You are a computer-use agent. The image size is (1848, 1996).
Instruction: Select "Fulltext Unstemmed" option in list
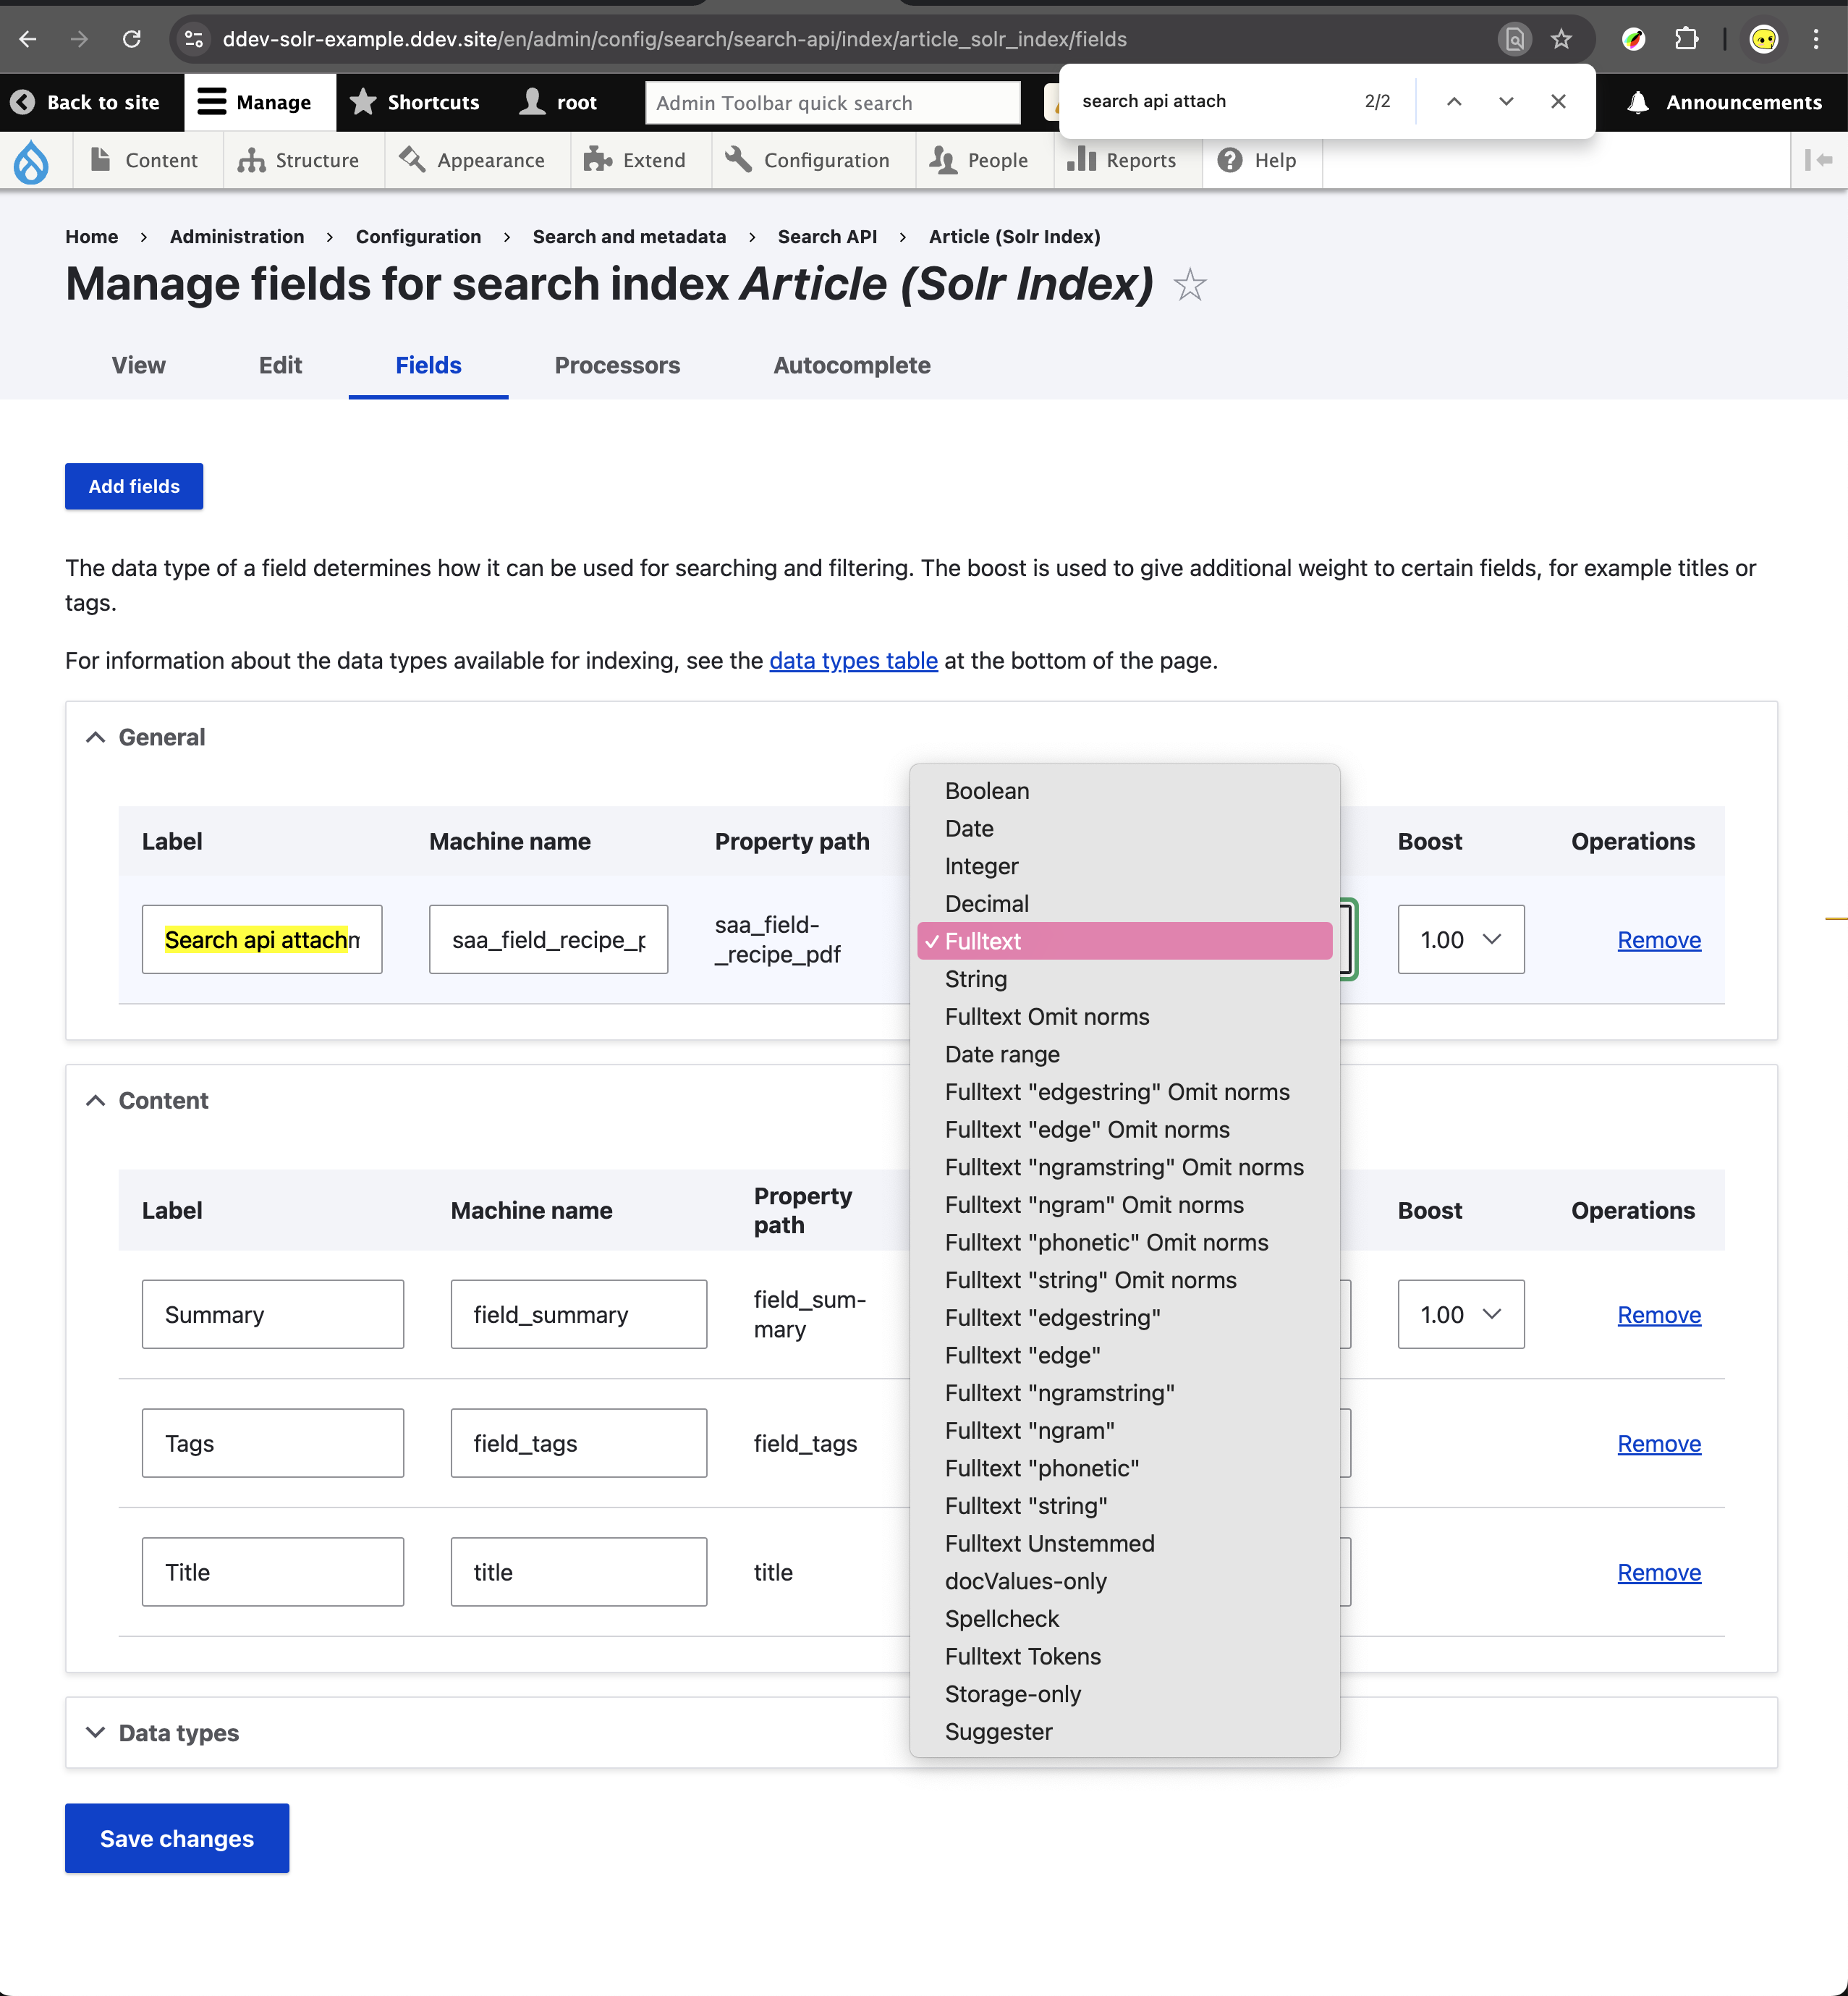(x=1049, y=1543)
